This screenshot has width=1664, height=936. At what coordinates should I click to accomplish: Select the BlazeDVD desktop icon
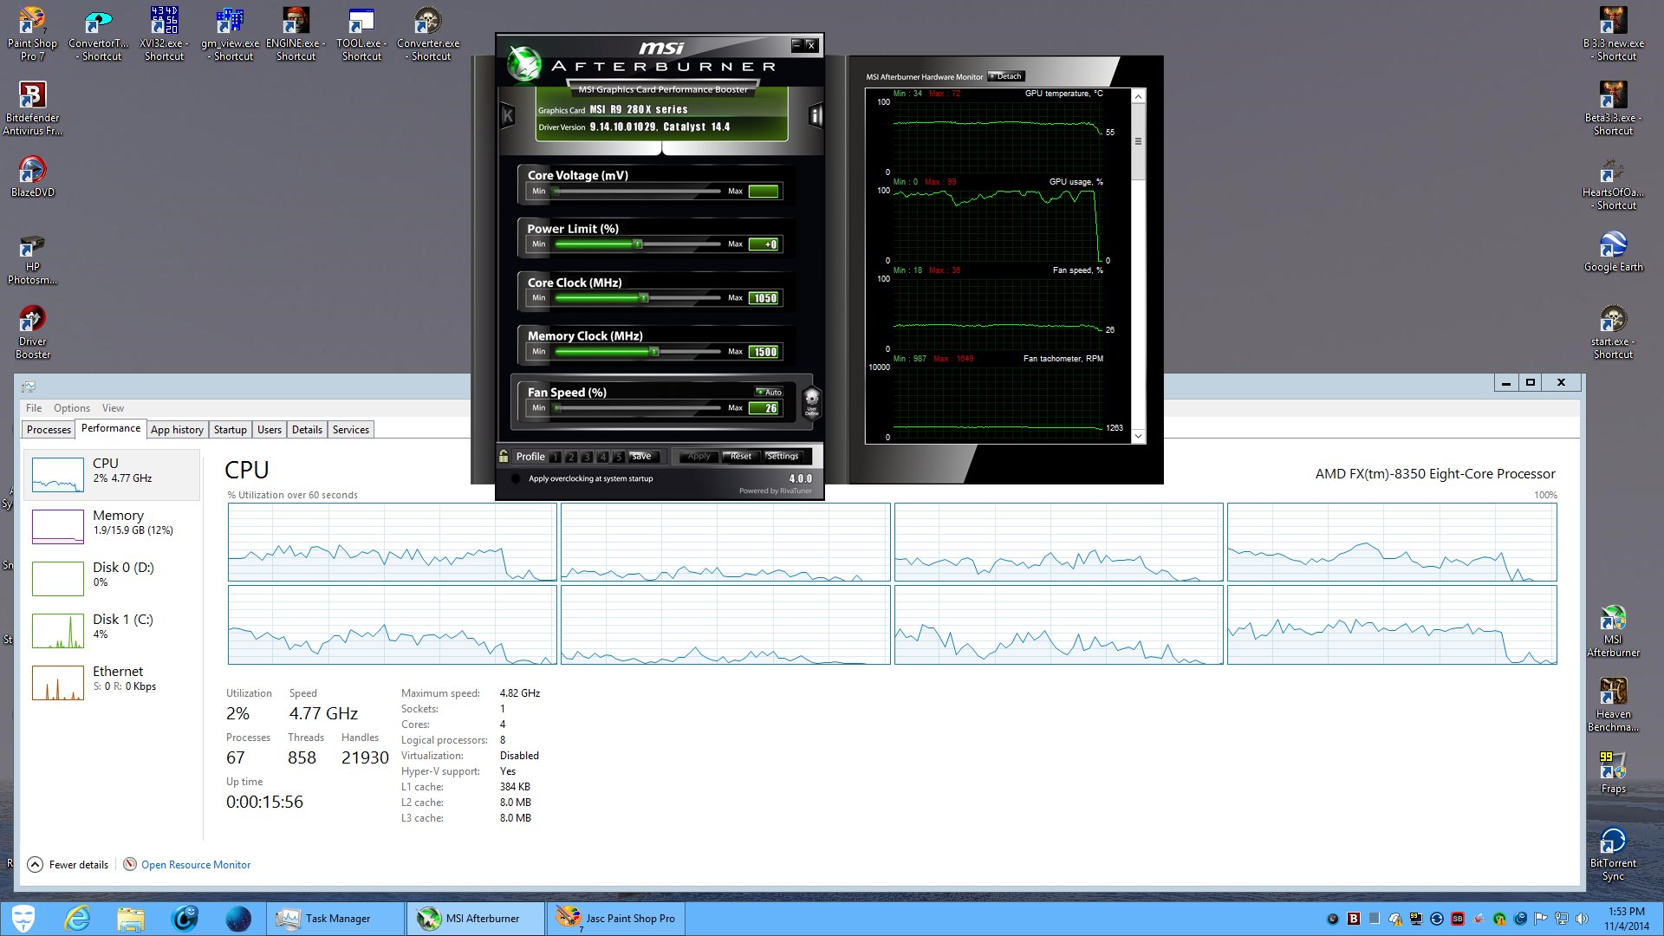point(32,178)
